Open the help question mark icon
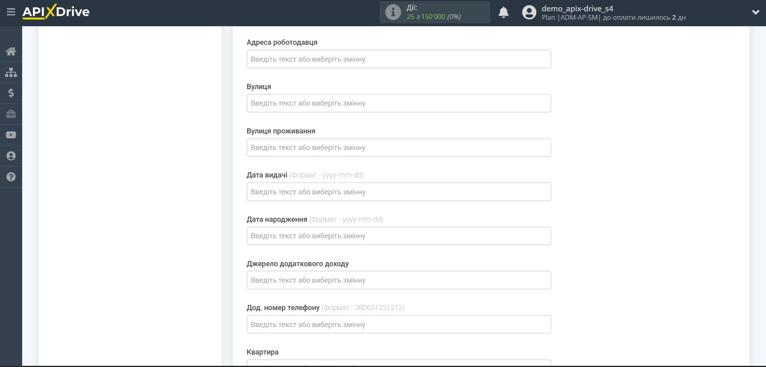 click(11, 177)
